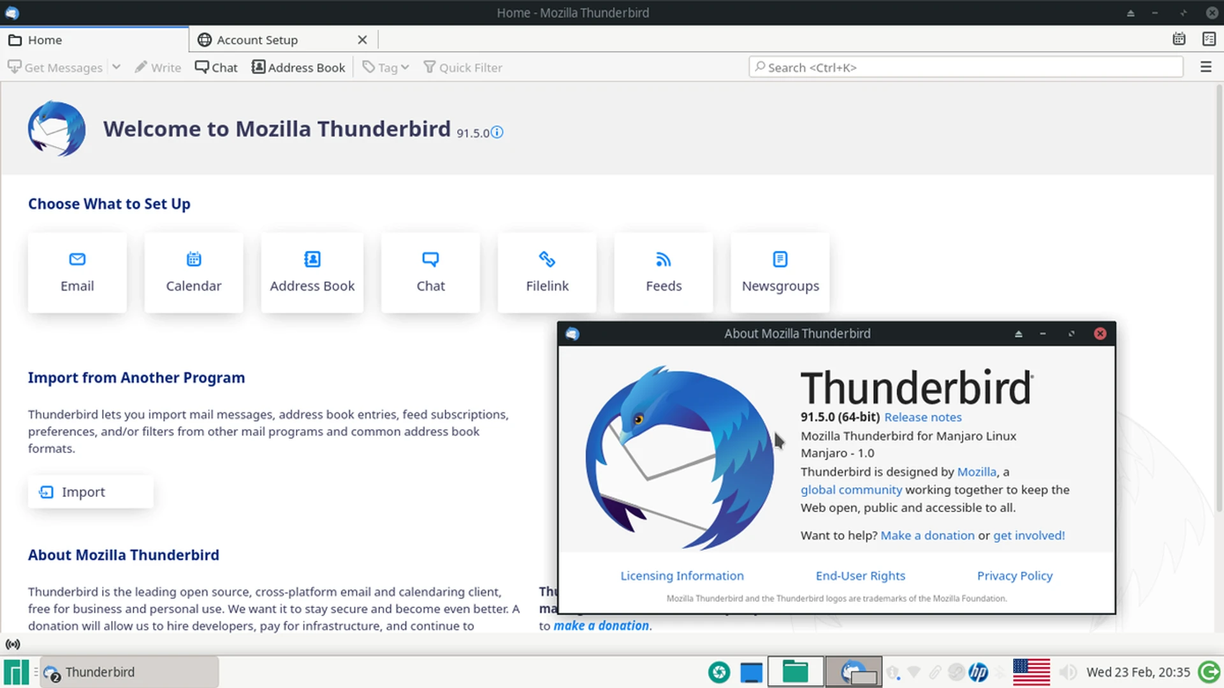The height and width of the screenshot is (688, 1224).
Task: Click the US flag keyboard layout indicator
Action: click(x=1031, y=672)
